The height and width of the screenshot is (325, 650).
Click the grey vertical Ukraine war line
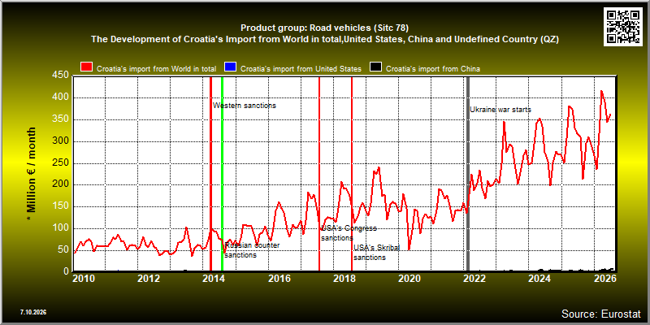[468, 174]
